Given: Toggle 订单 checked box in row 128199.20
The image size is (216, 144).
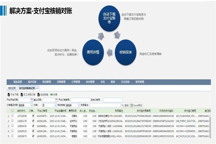Looking at the screenshot, I should click(33, 131).
